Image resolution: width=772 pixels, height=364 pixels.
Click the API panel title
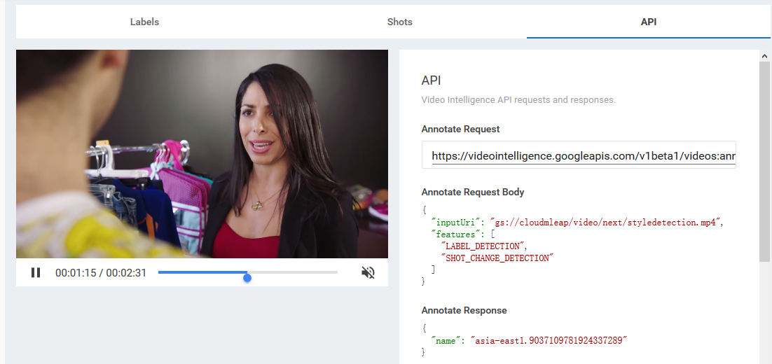pyautogui.click(x=431, y=81)
